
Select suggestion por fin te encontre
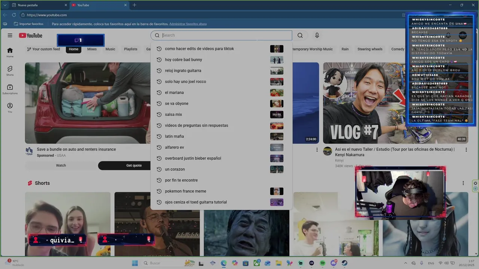[x=222, y=180]
